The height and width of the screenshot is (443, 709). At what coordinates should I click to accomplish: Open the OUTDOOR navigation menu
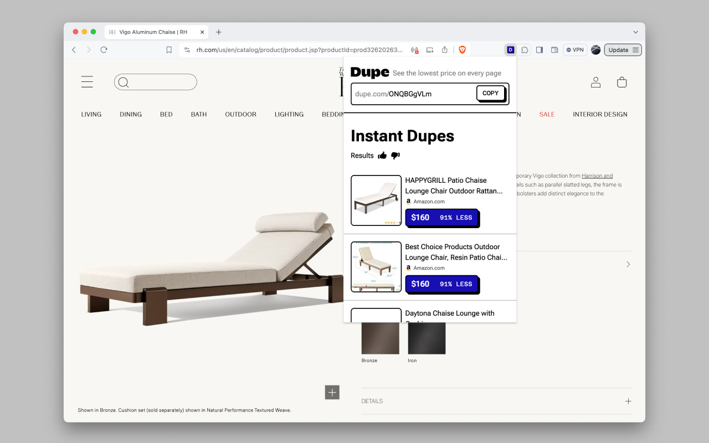point(240,115)
